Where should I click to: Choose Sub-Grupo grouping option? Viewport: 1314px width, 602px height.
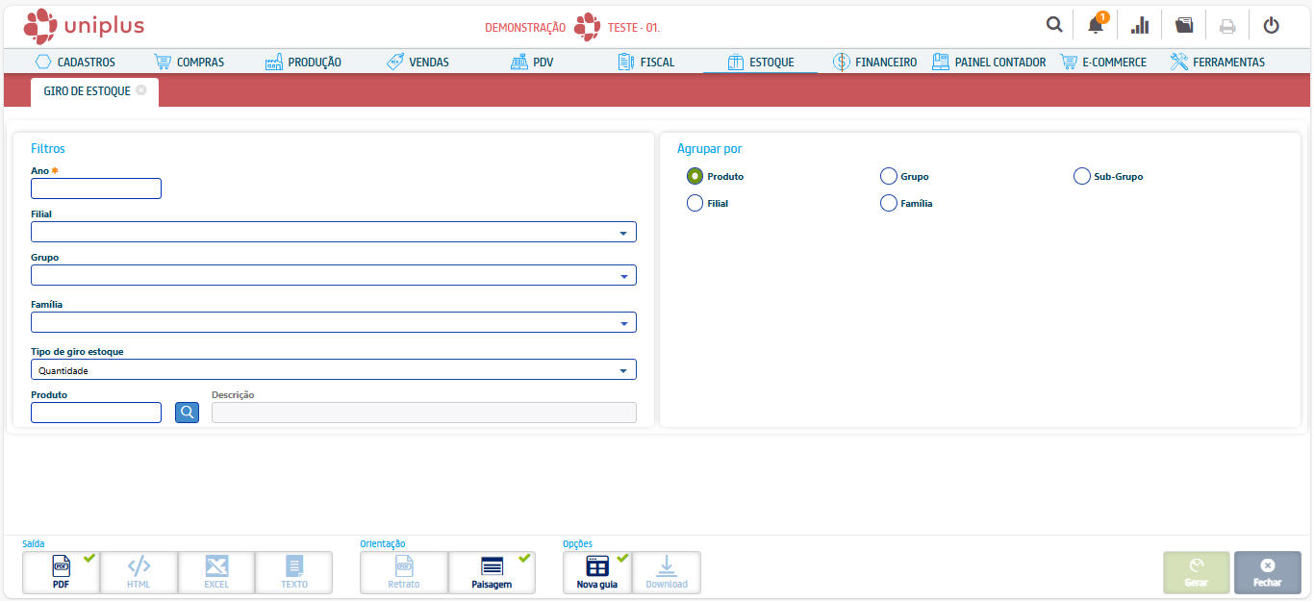click(1082, 176)
